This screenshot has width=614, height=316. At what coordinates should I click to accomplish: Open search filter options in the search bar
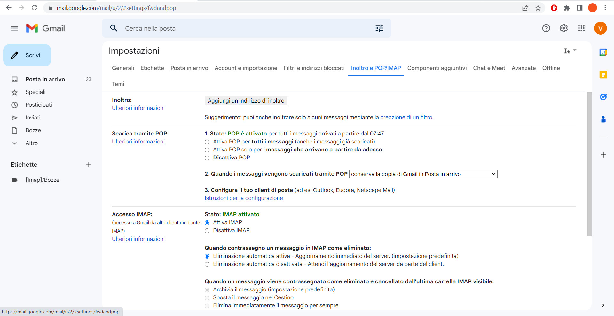379,28
